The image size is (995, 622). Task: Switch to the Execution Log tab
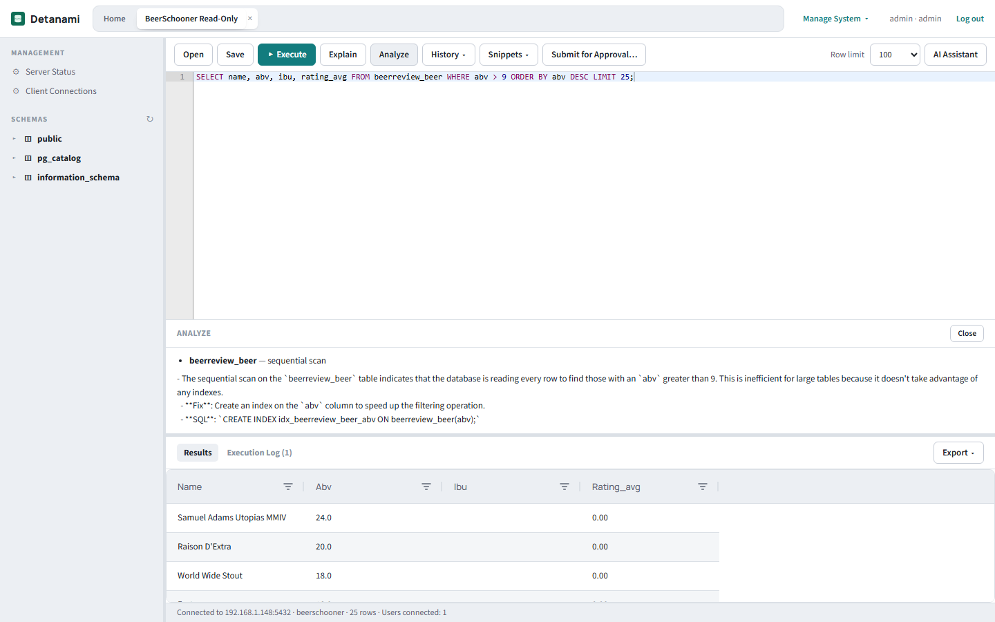pos(259,453)
